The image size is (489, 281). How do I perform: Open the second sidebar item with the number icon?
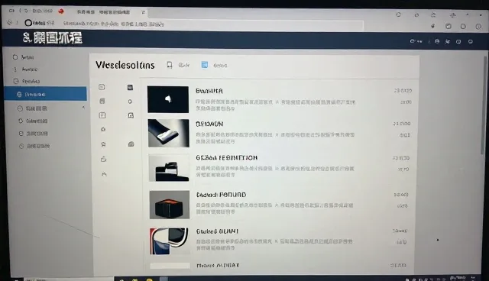25,69
